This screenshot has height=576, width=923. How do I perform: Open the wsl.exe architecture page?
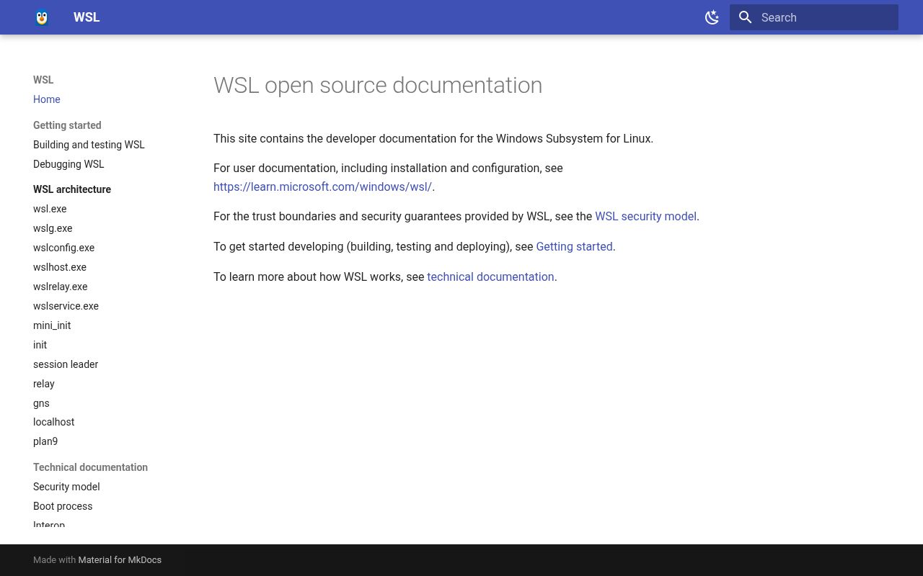coord(50,209)
